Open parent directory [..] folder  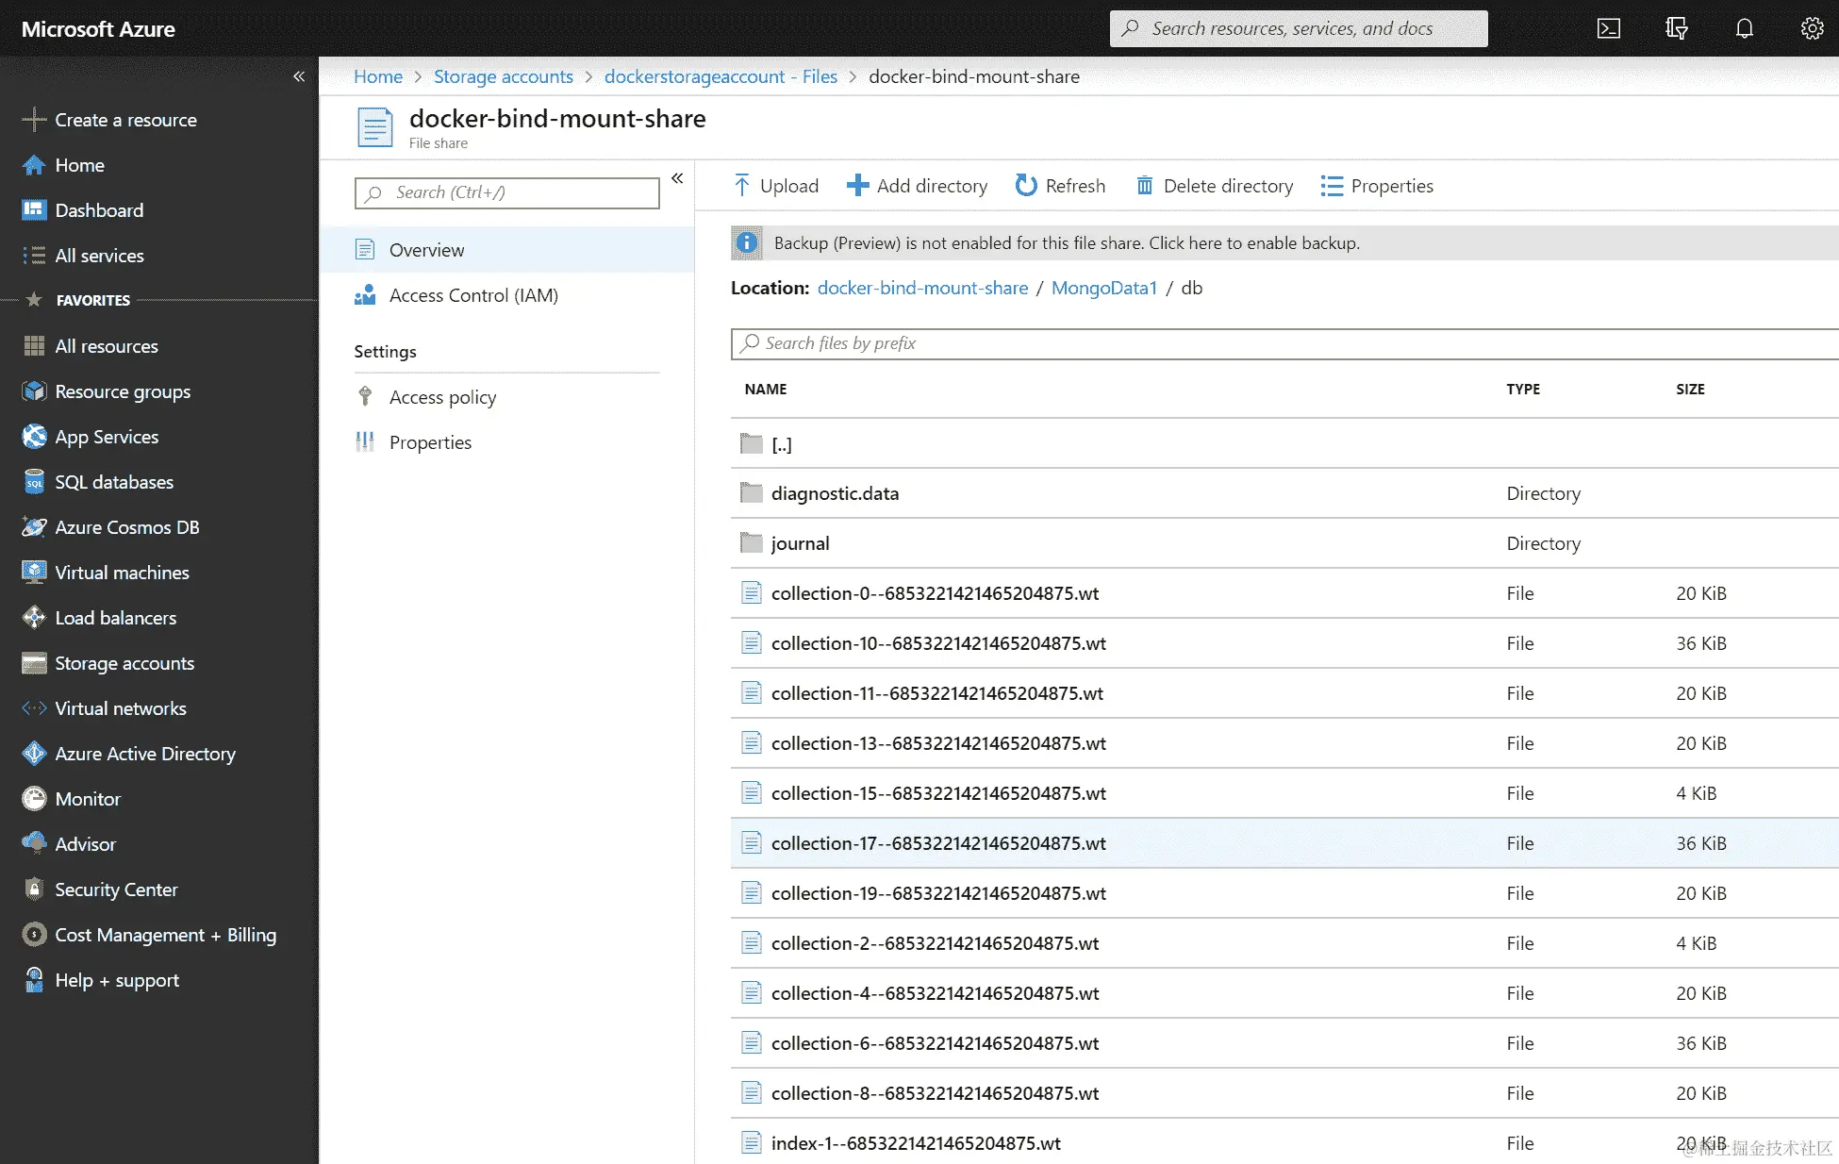point(781,444)
